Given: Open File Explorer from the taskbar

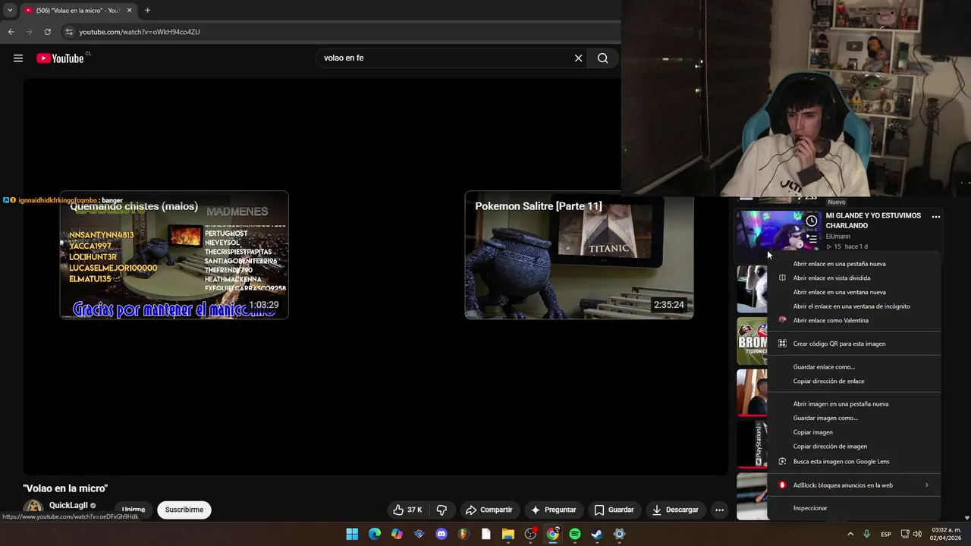Looking at the screenshot, I should [x=508, y=534].
